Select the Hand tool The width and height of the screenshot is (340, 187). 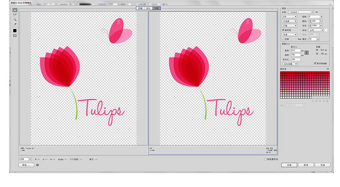(x=15, y=10)
